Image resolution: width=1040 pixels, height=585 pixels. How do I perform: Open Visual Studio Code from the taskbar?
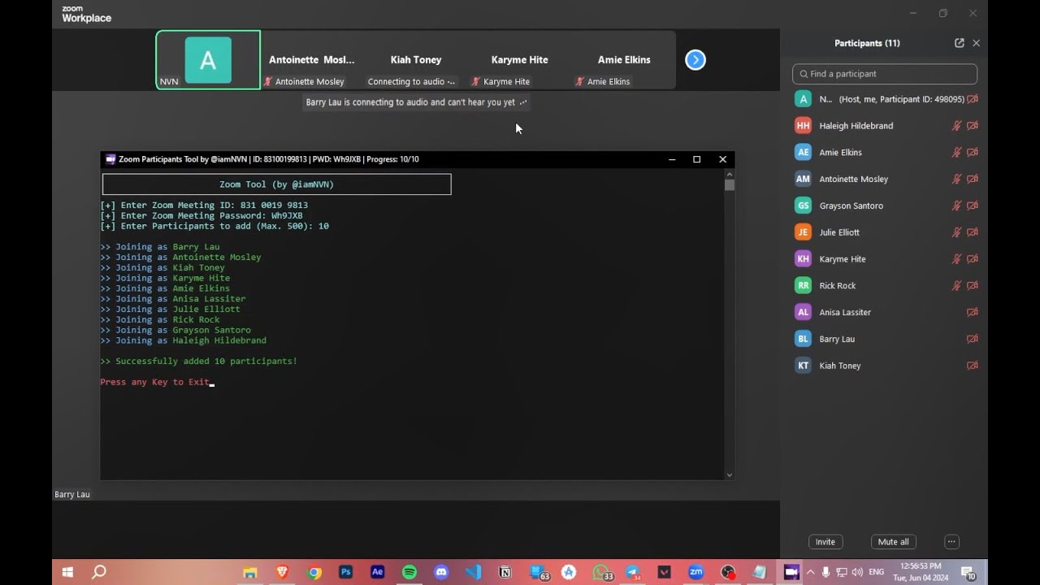point(473,572)
